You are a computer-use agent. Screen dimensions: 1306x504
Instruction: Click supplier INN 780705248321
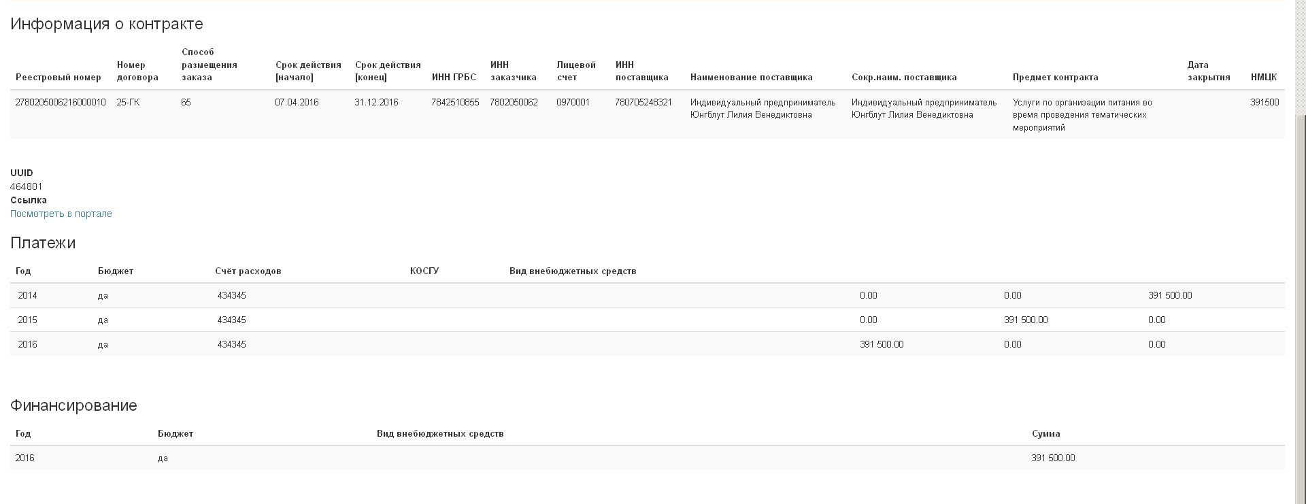point(643,102)
